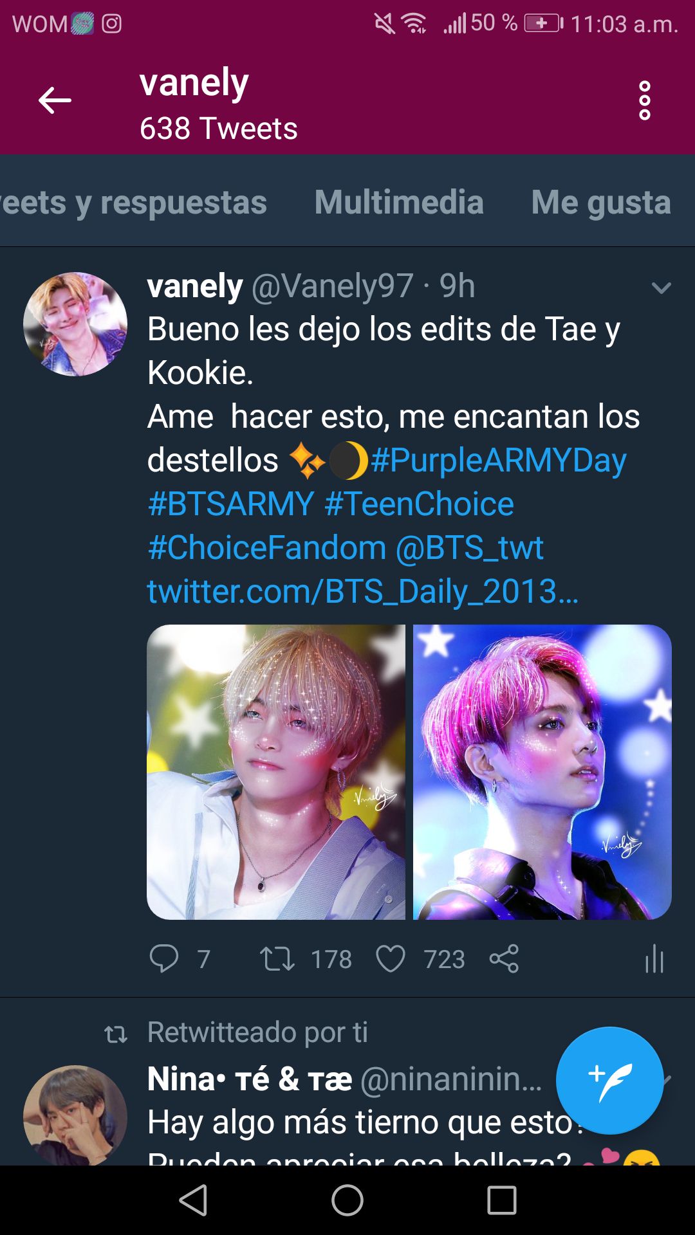Compose new tweet with floating feather button
The width and height of the screenshot is (695, 1235).
click(609, 1081)
